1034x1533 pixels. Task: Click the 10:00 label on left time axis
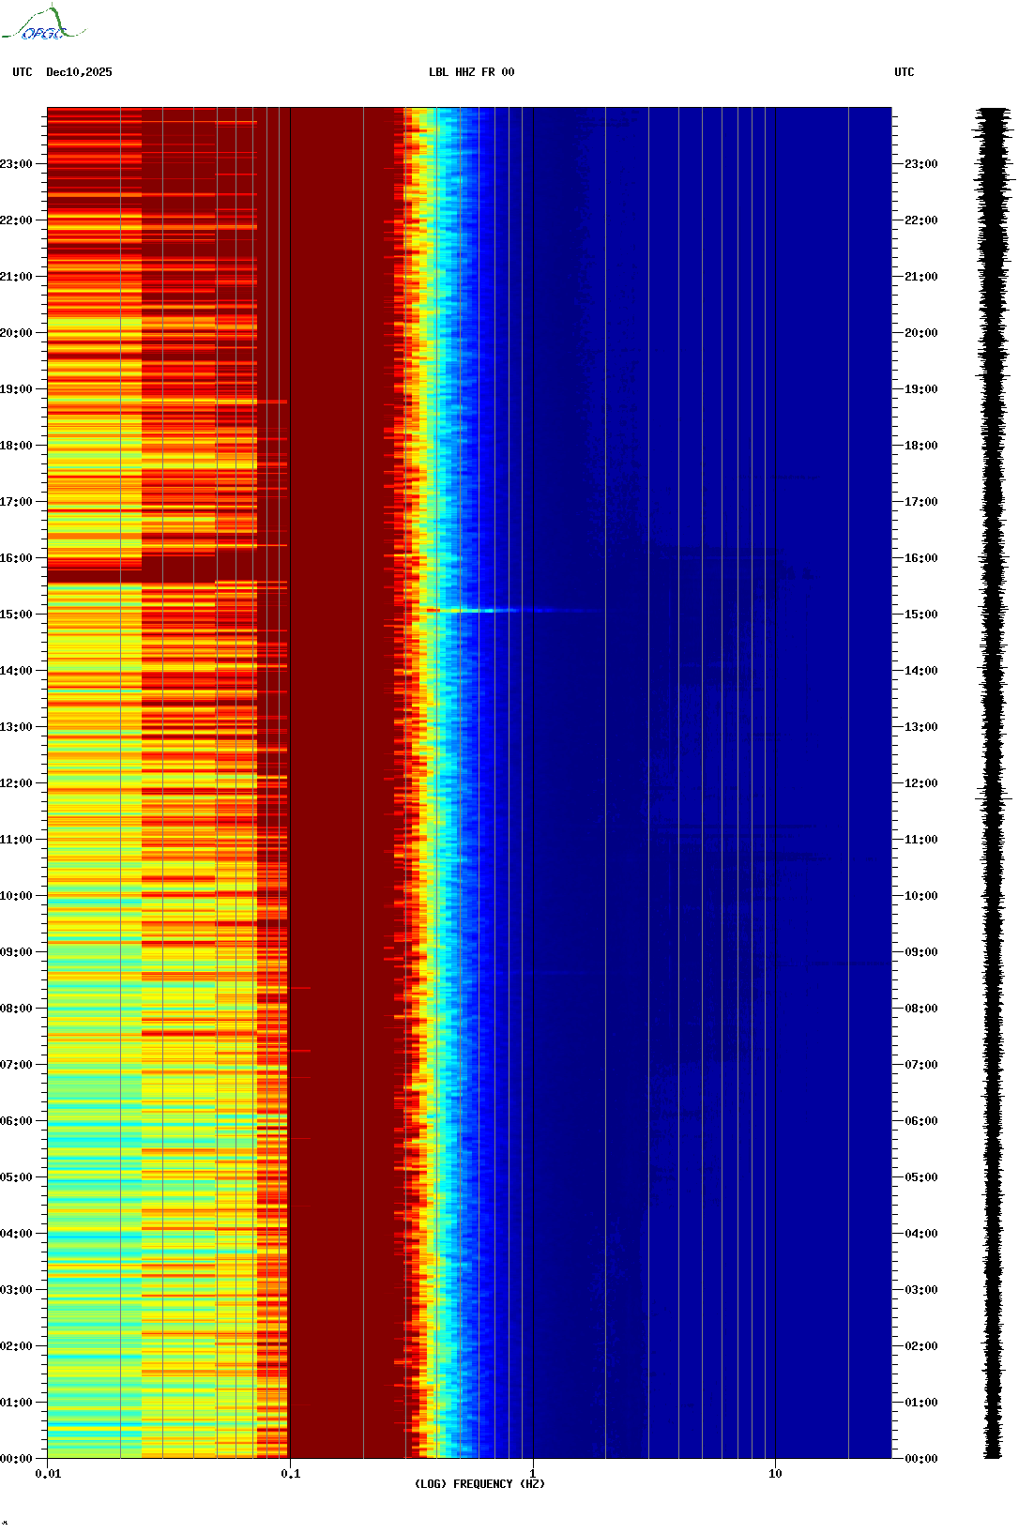pos(16,896)
